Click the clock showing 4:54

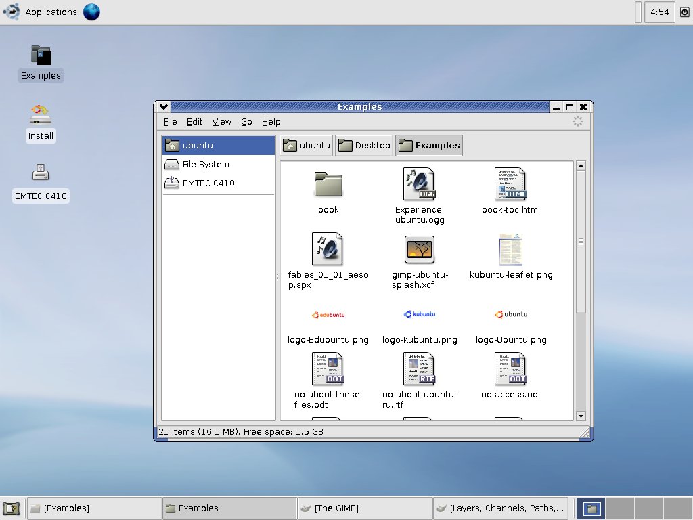[659, 12]
